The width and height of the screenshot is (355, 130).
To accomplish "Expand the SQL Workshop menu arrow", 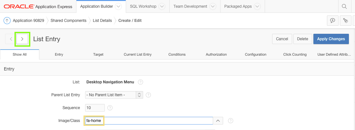I will pyautogui.click(x=162, y=6).
